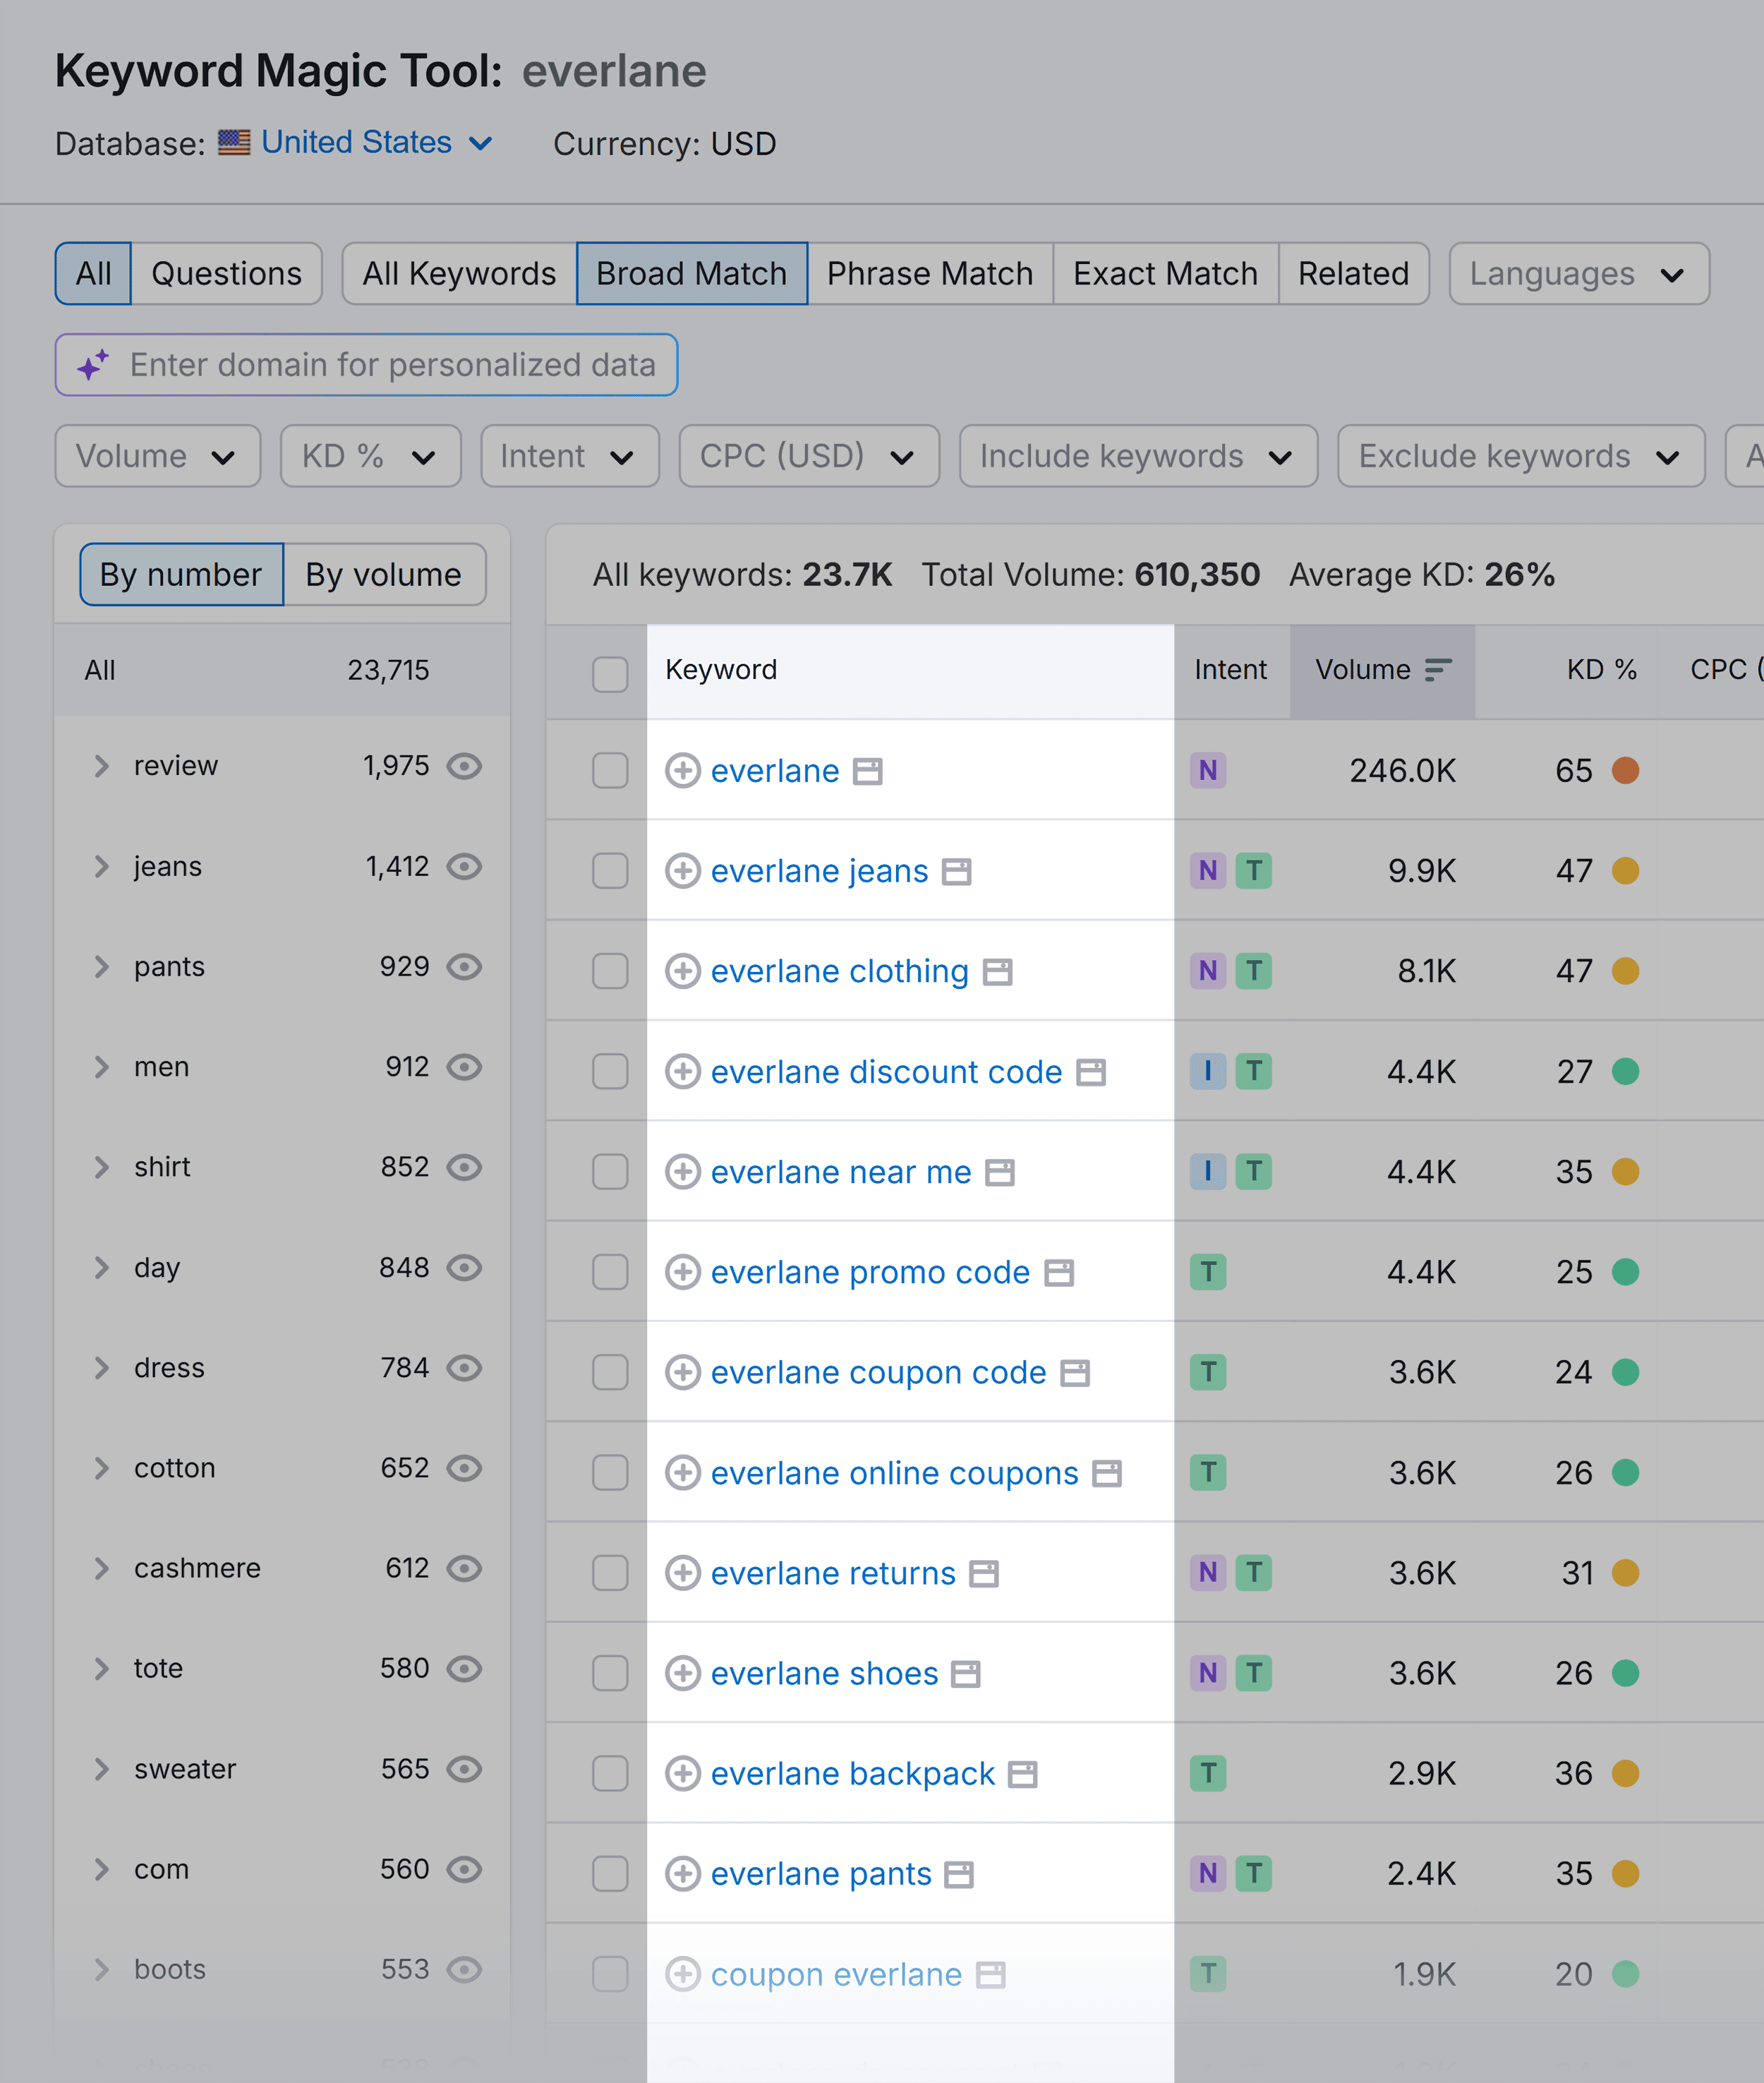The image size is (1764, 2083).
Task: Add everlane discount code with plus icon
Action: tap(682, 1071)
